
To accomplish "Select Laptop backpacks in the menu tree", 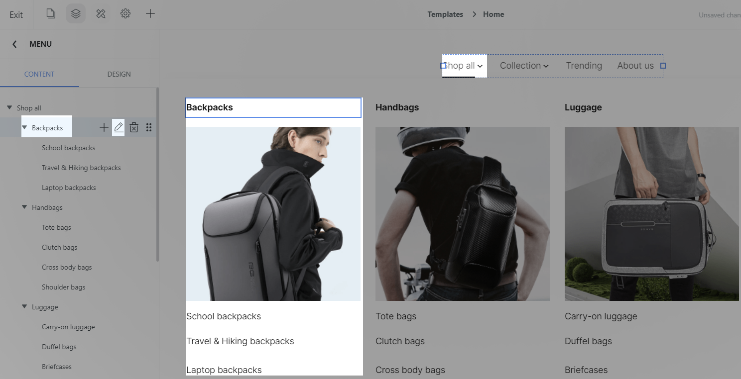I will tap(69, 188).
